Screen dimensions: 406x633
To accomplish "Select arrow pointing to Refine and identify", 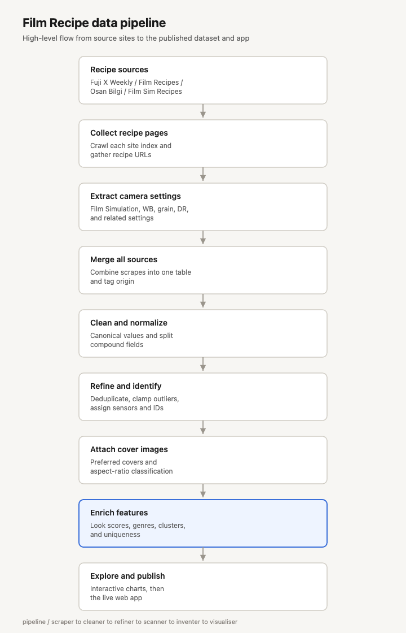I will pyautogui.click(x=203, y=364).
